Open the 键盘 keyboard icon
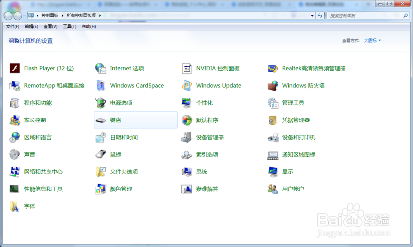The height and width of the screenshot is (247, 413). [x=101, y=120]
